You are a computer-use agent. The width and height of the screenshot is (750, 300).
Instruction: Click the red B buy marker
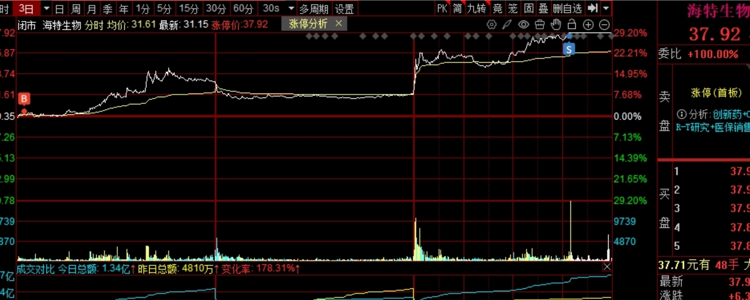tap(24, 99)
